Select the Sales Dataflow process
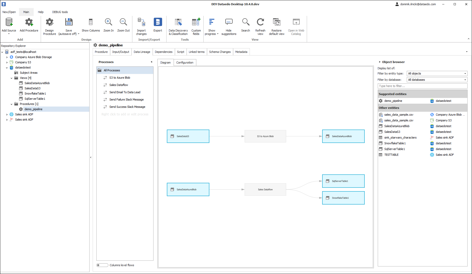 (x=119, y=85)
